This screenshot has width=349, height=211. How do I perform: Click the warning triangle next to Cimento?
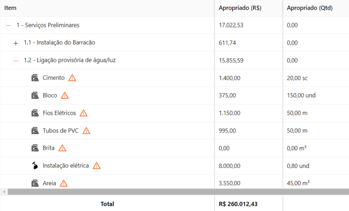(72, 78)
